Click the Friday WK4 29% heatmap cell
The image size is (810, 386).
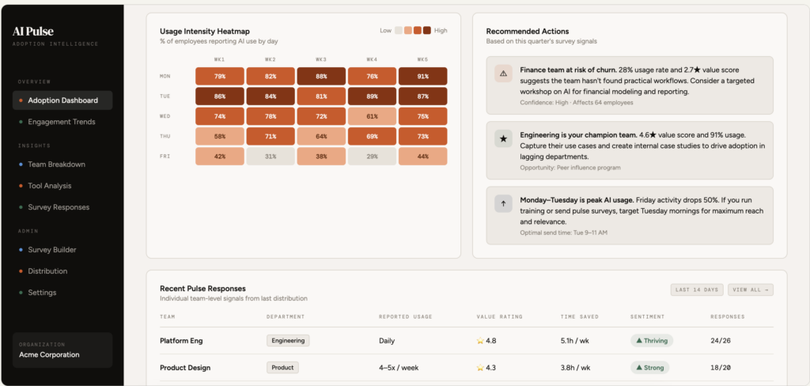coord(373,157)
